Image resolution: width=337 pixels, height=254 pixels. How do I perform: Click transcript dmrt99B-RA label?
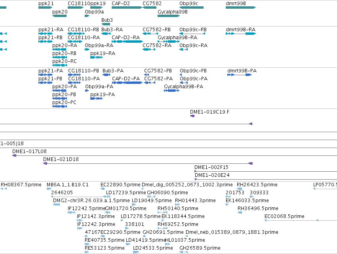pos(240,29)
